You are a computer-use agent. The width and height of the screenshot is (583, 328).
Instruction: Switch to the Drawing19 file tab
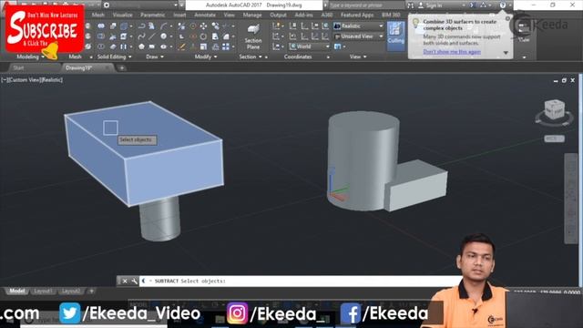78,67
